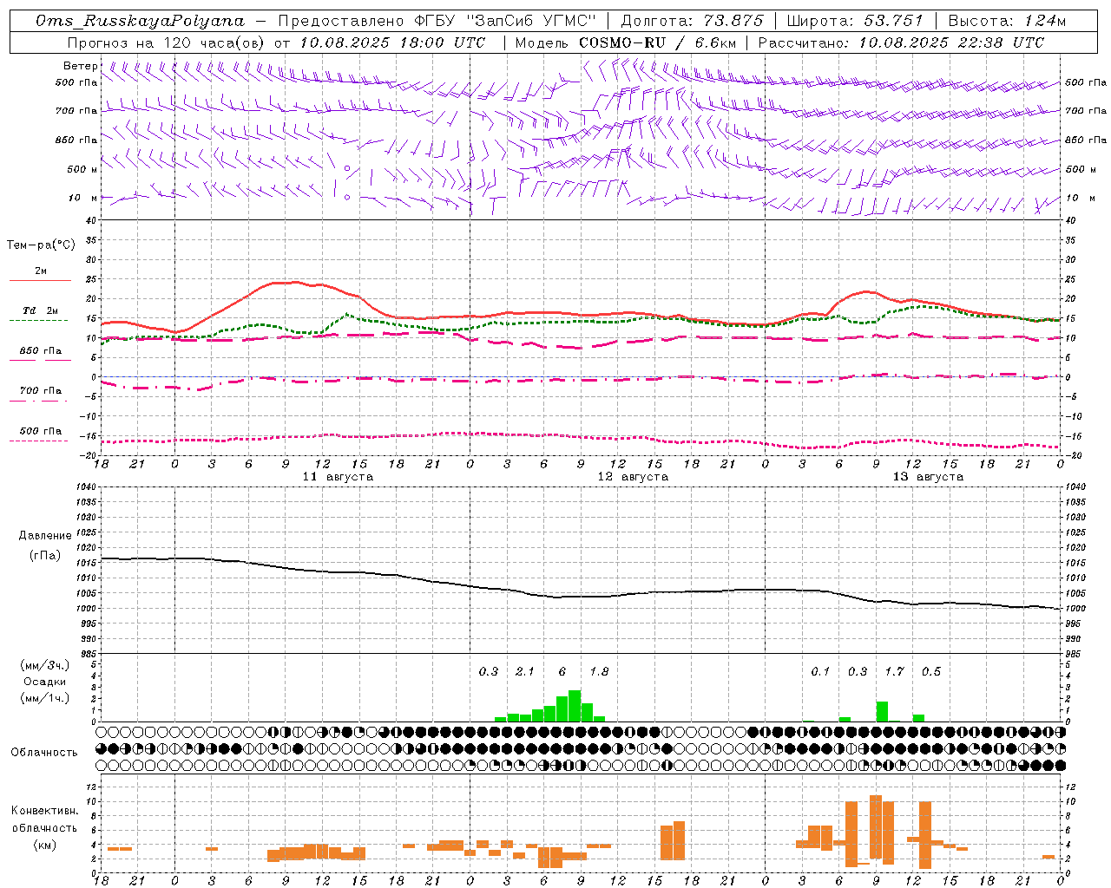Viewport: 1111px width, 888px height.
Task: Select the forecast start time '10.08.2025 18:00 UTC'
Action: (x=392, y=42)
